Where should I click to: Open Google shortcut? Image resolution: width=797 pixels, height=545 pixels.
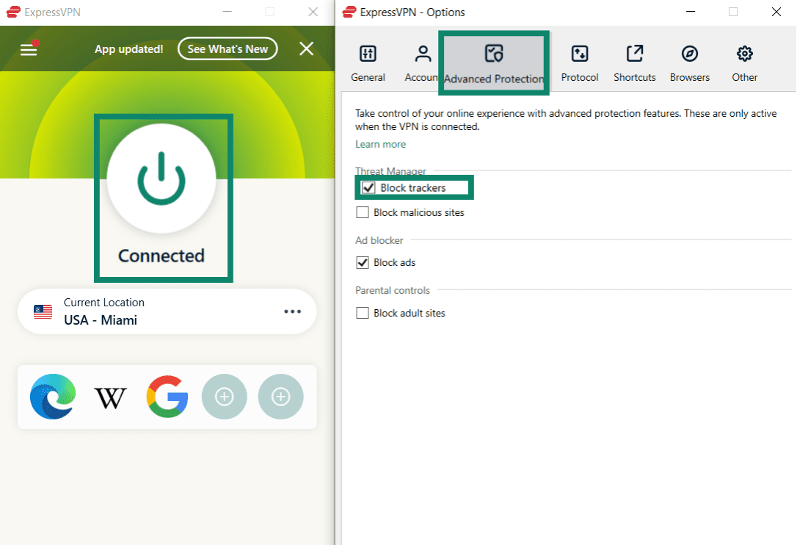167,397
